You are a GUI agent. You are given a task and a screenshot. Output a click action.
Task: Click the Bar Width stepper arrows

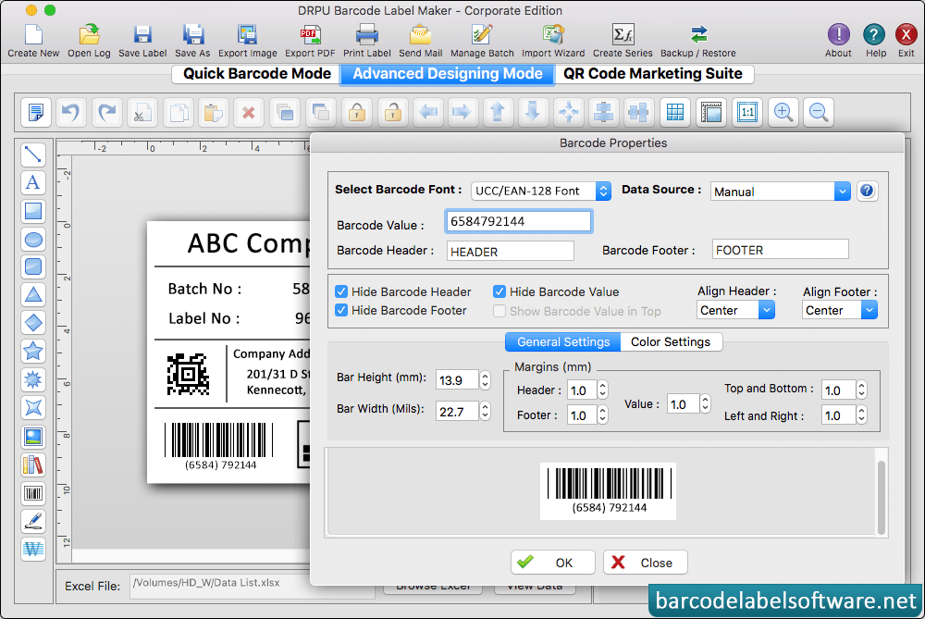click(x=485, y=411)
